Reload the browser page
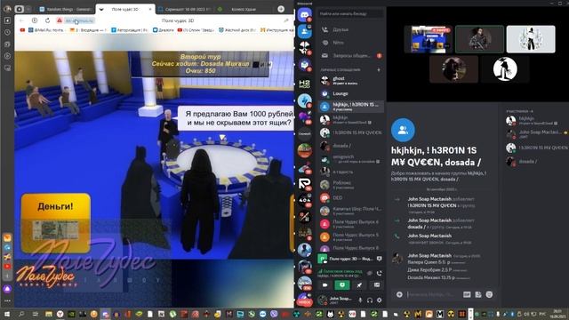569x320 pixels. pyautogui.click(x=47, y=20)
